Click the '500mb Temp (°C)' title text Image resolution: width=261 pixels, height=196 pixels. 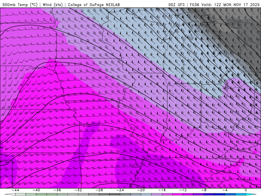[20, 5]
